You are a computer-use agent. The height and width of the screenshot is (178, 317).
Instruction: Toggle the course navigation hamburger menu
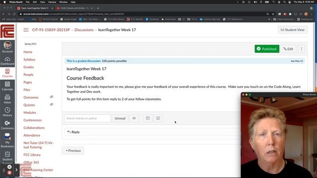(x=26, y=30)
